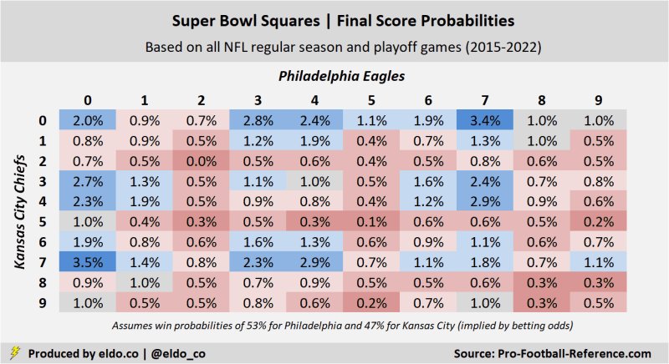This screenshot has height=364, width=669.
Task: Click the Philadelphia Eagles heading
Action: [x=342, y=76]
